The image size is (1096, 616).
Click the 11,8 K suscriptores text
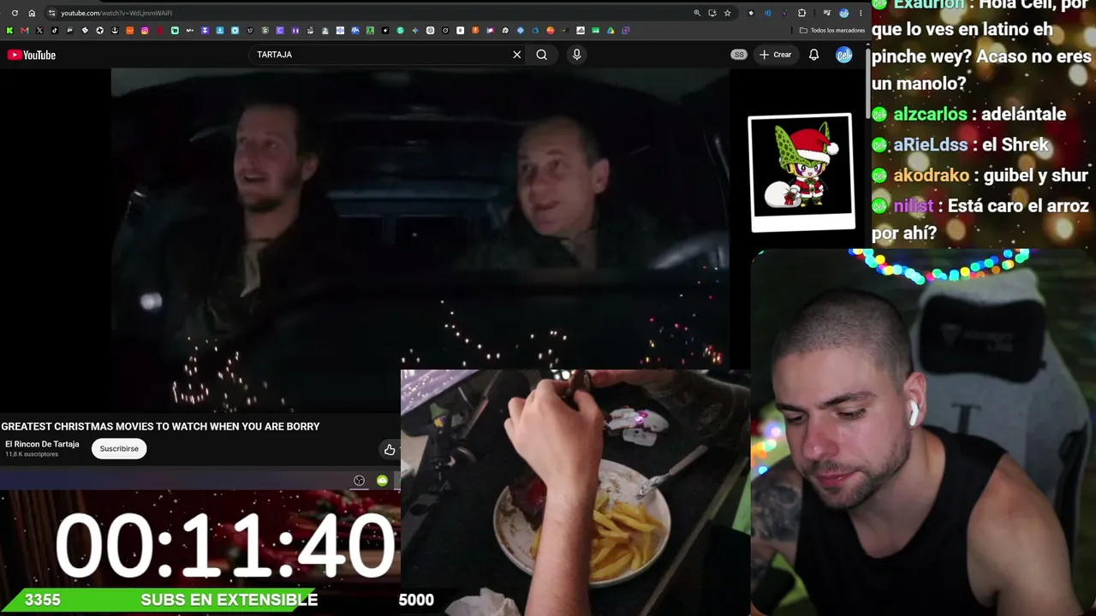click(32, 454)
